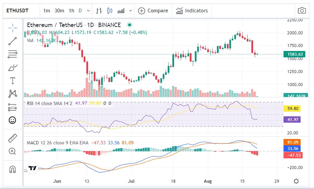This screenshot has height=189, width=314.
Task: Switch to bar chart style
Action: [x=99, y=11]
